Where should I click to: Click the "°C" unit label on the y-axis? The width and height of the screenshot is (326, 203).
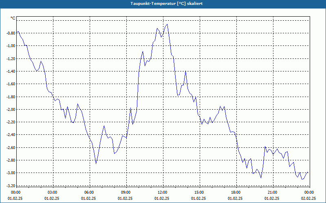coord(13,18)
